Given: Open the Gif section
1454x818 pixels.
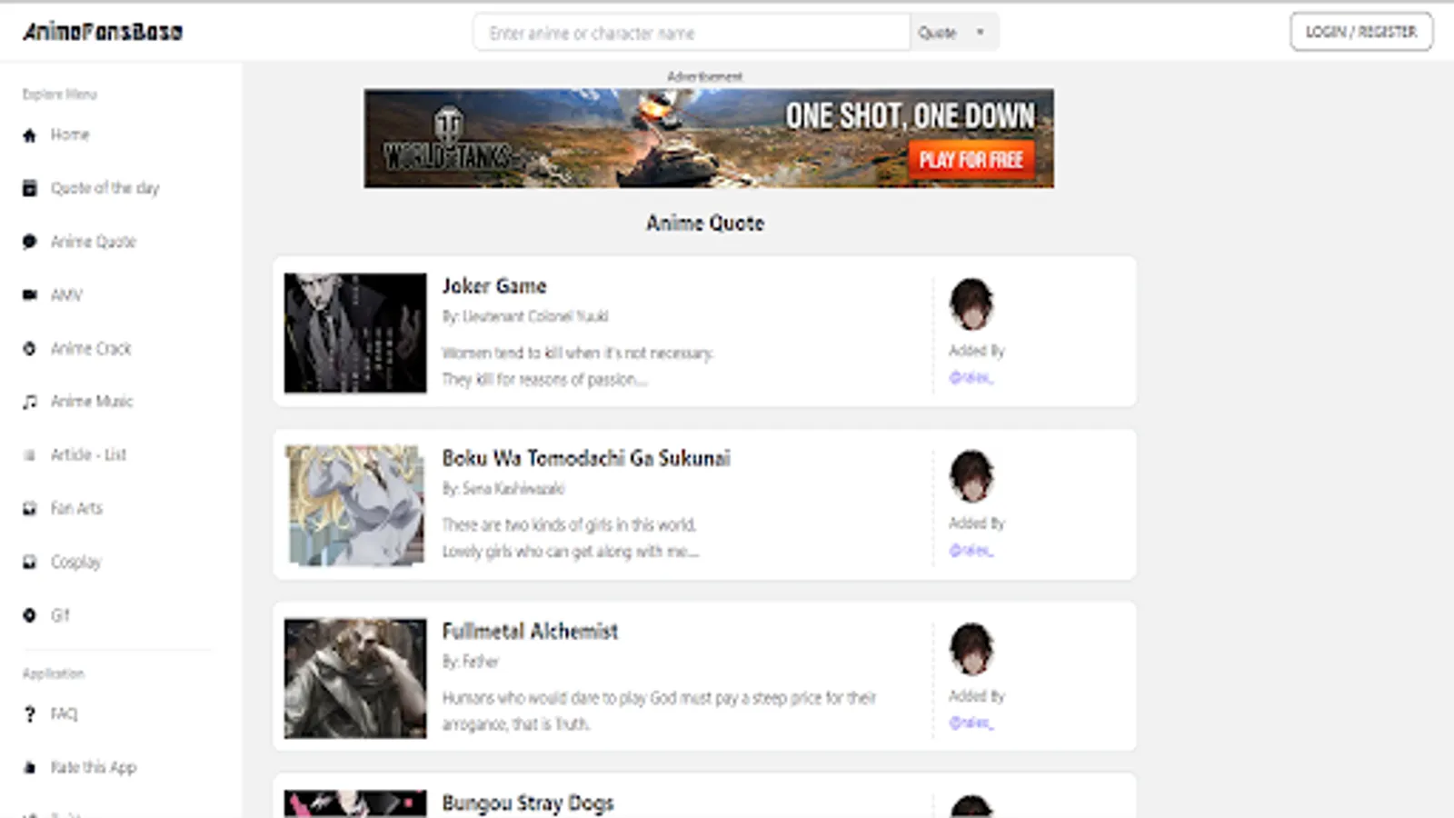Looking at the screenshot, I should tap(60, 615).
